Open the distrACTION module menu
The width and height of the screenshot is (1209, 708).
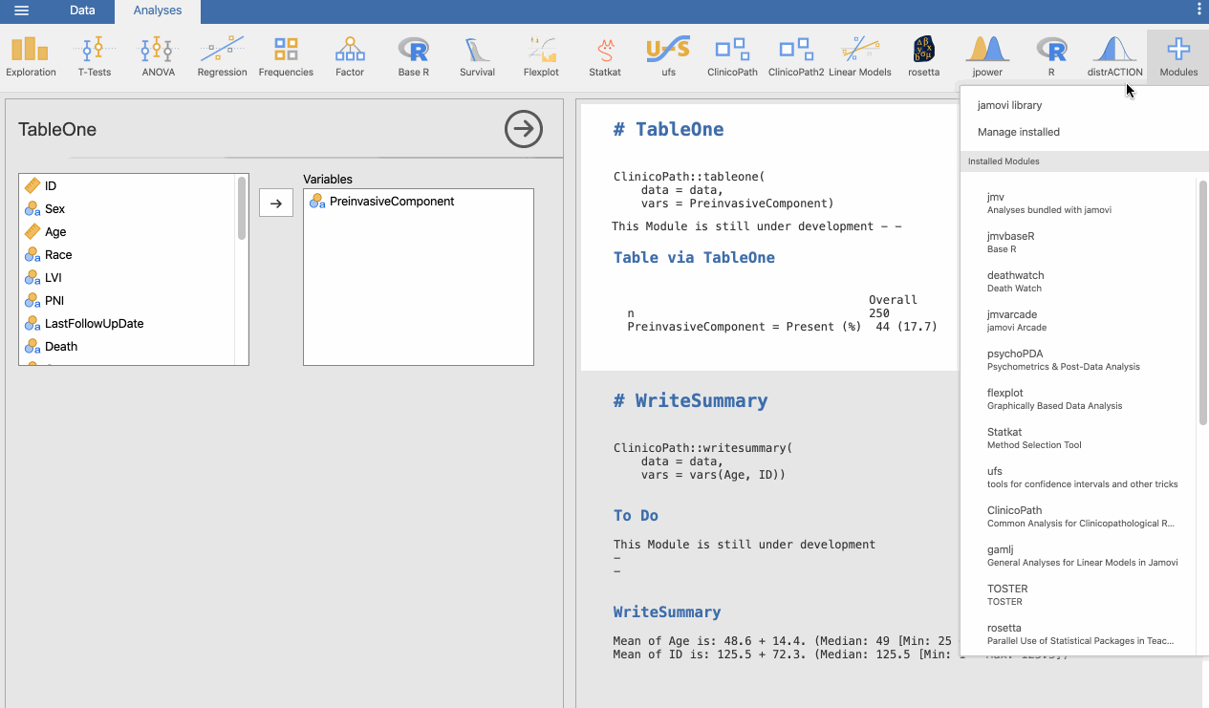(1114, 56)
